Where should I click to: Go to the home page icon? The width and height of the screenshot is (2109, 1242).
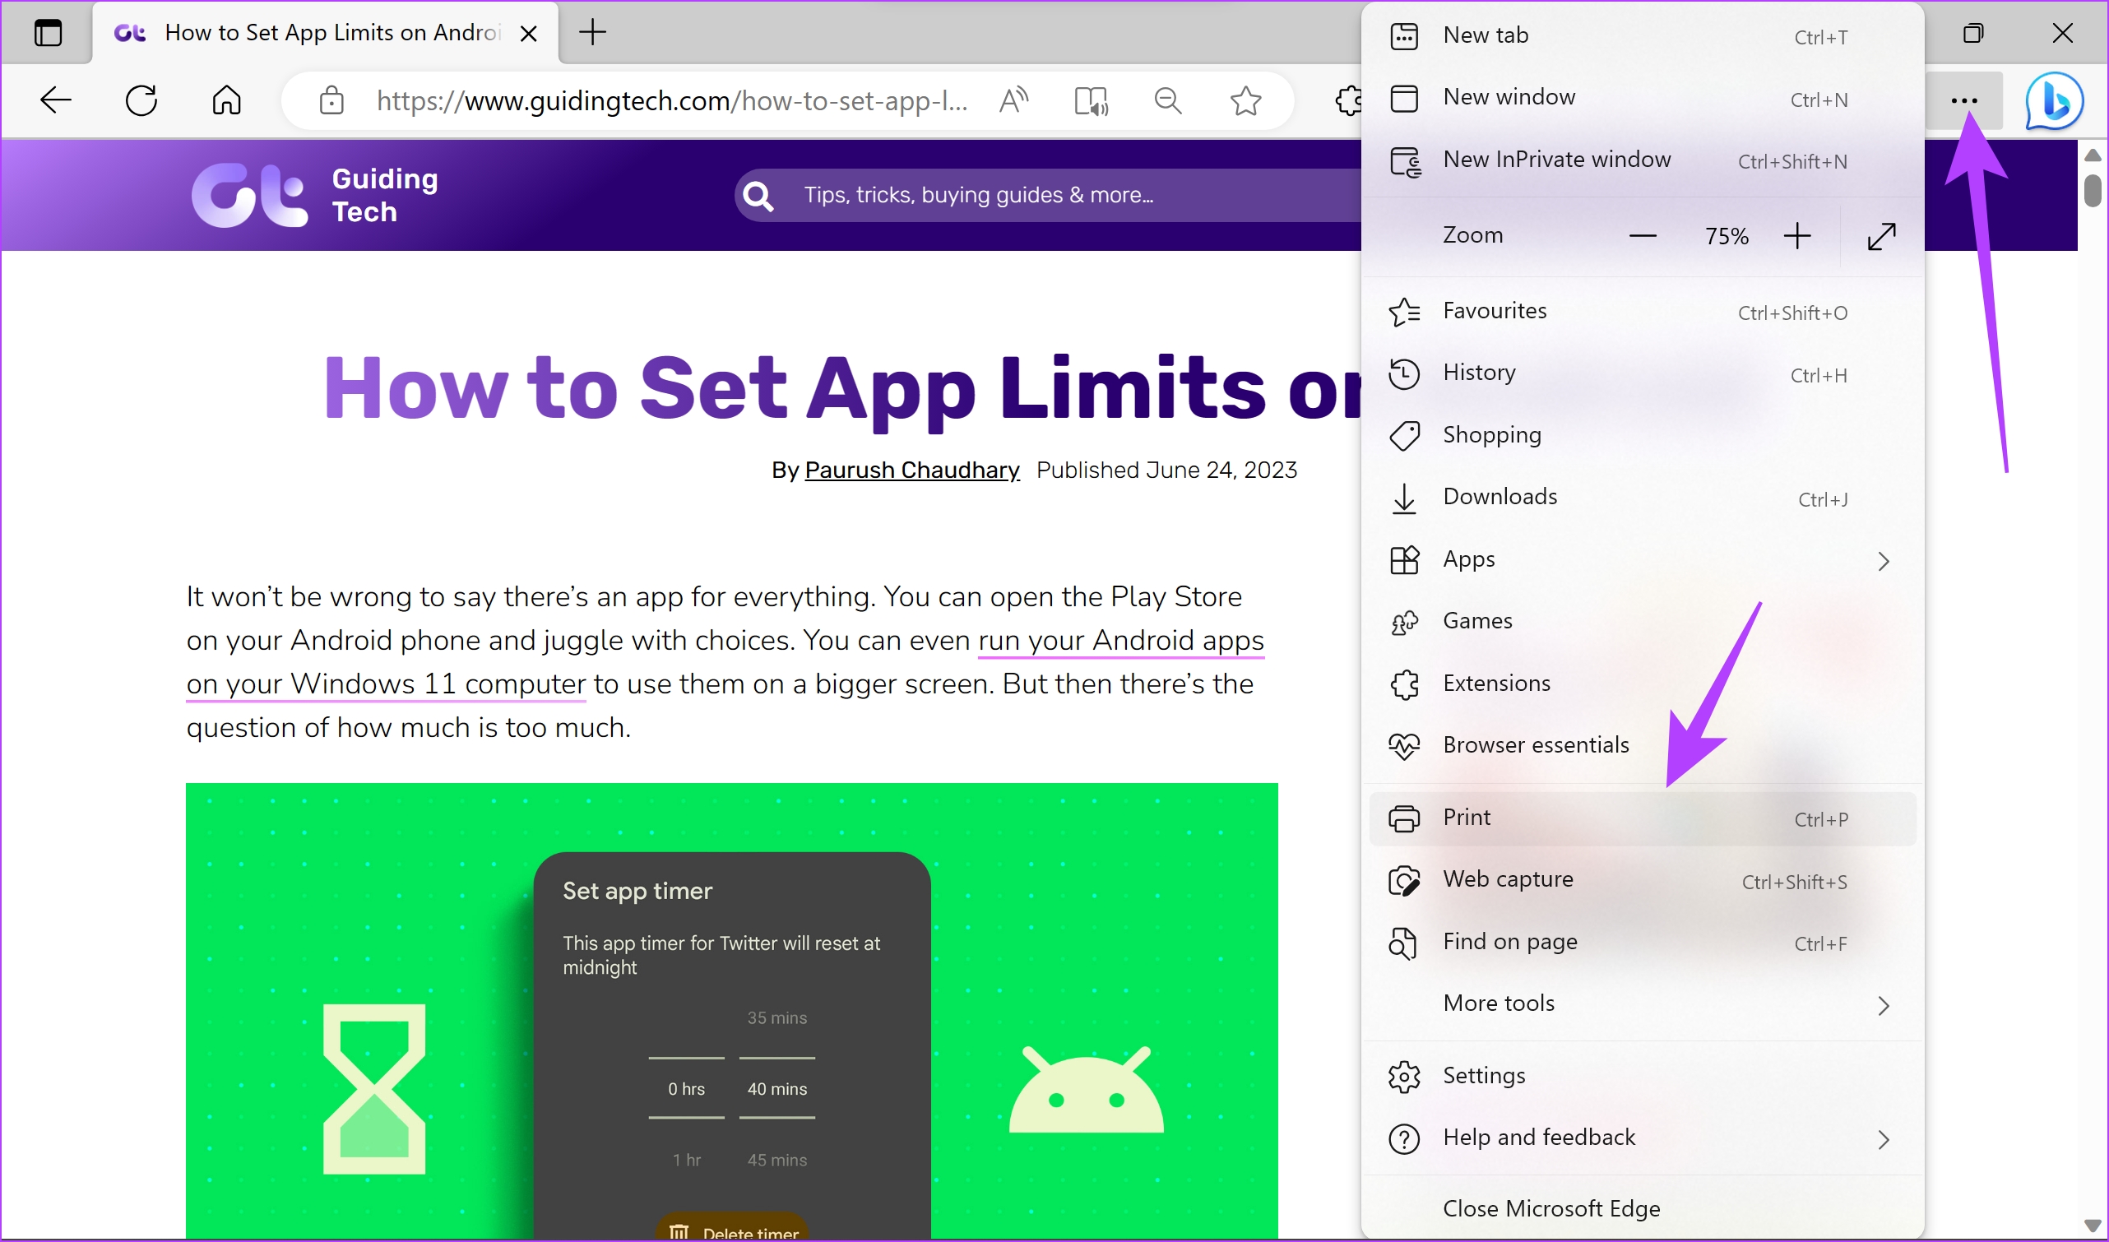(226, 100)
